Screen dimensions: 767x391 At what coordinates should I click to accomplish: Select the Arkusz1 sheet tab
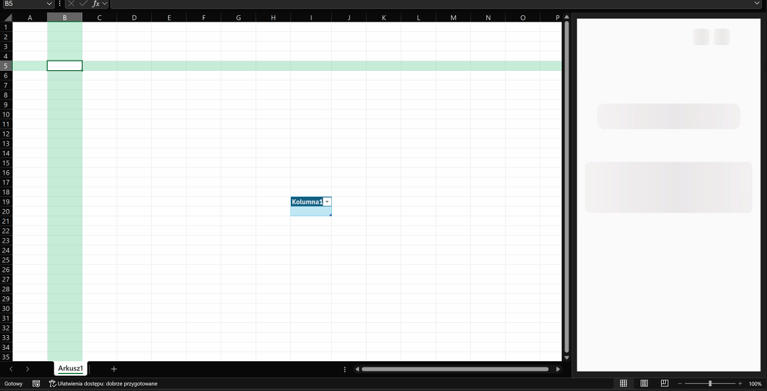(x=70, y=369)
